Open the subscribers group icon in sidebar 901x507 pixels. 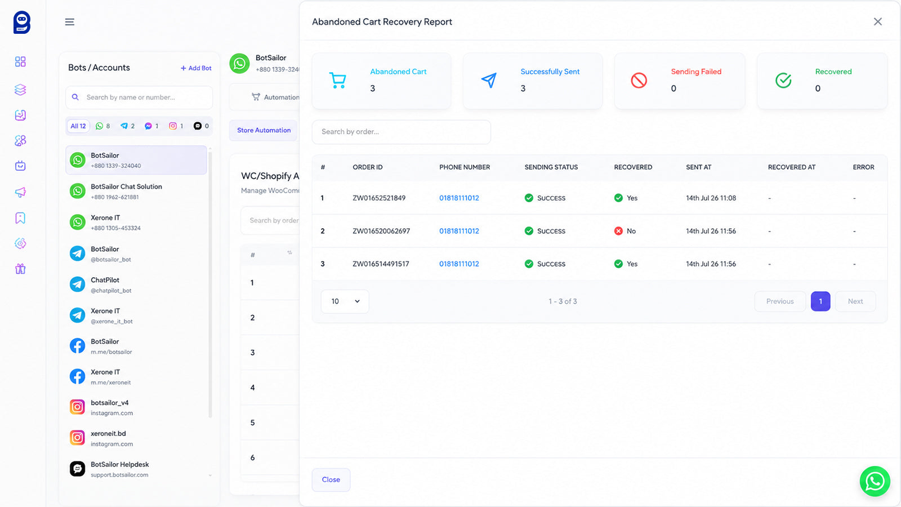[x=20, y=140]
